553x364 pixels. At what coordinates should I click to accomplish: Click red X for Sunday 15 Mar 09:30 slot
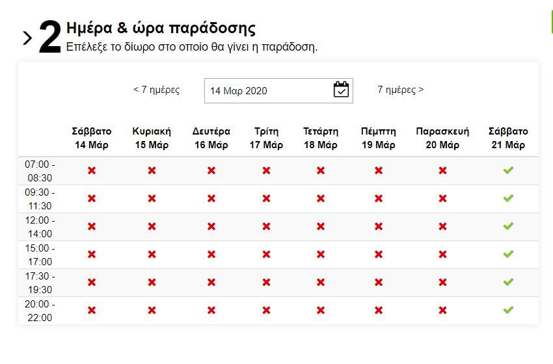coord(152,198)
